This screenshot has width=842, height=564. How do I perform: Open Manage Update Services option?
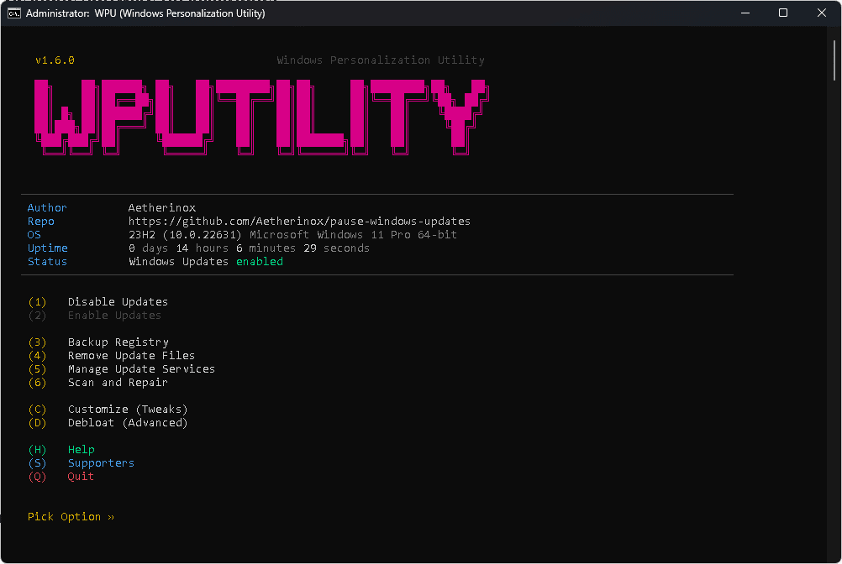141,369
